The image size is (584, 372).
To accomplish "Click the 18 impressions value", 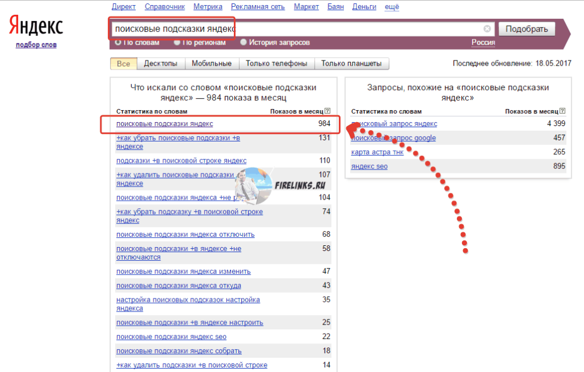I will 327,350.
